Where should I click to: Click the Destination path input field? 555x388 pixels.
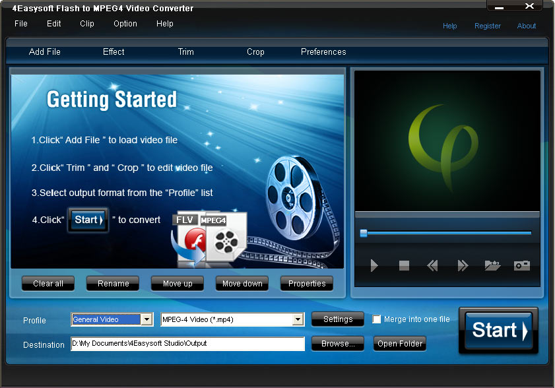tap(187, 343)
